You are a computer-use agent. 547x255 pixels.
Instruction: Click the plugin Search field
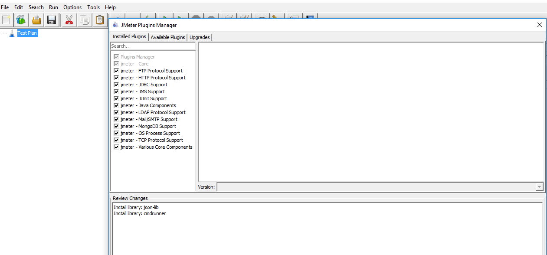153,46
